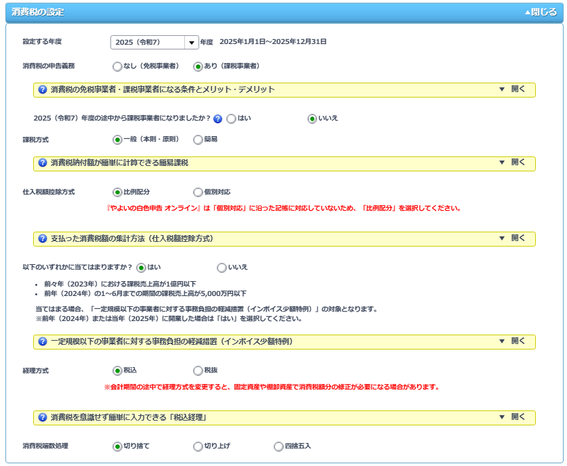Select なし（免税事業者）radio option

117,66
